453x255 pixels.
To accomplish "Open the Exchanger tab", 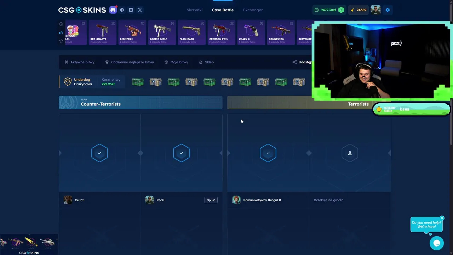I will (253, 10).
